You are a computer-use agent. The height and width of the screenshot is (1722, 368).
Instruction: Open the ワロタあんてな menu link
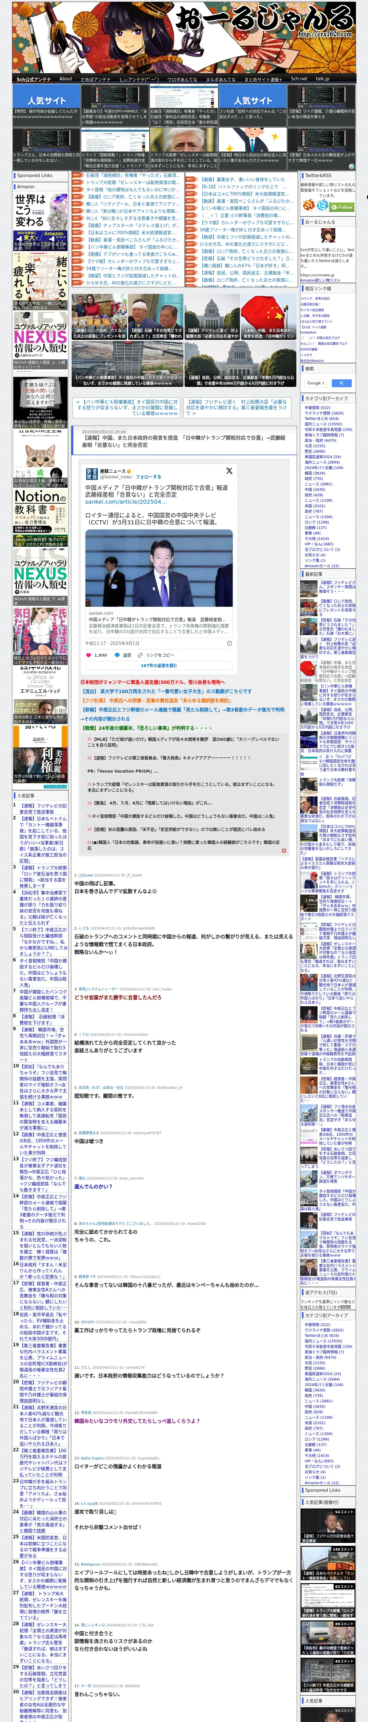point(182,79)
